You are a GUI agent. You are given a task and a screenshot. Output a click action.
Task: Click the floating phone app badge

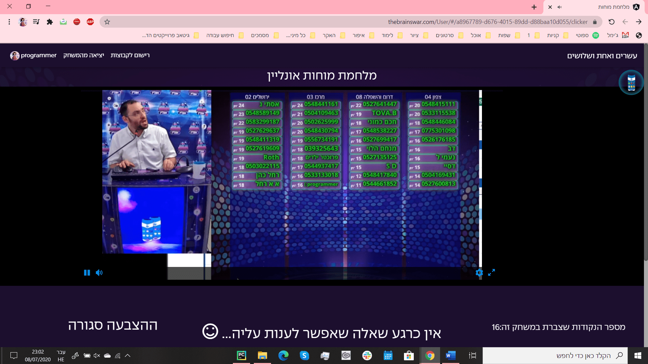[631, 83]
